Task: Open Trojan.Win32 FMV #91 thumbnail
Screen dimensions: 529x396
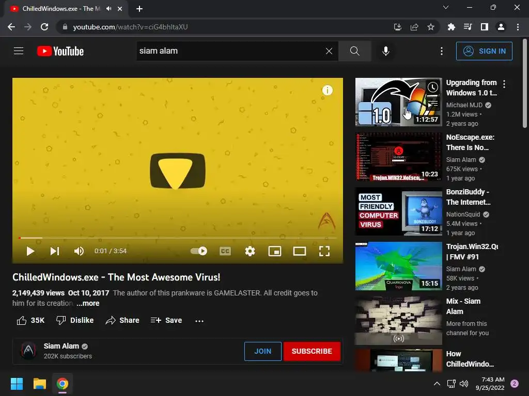Action: [x=398, y=266]
